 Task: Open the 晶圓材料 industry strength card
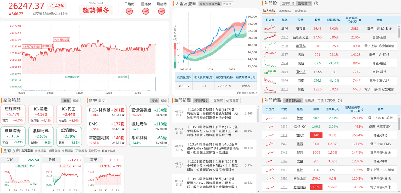(41, 137)
